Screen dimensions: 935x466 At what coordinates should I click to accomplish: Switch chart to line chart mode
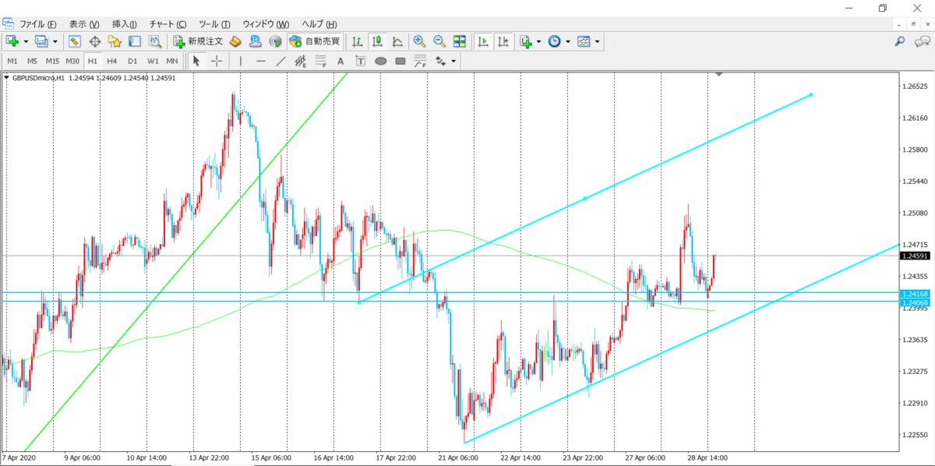coord(397,41)
